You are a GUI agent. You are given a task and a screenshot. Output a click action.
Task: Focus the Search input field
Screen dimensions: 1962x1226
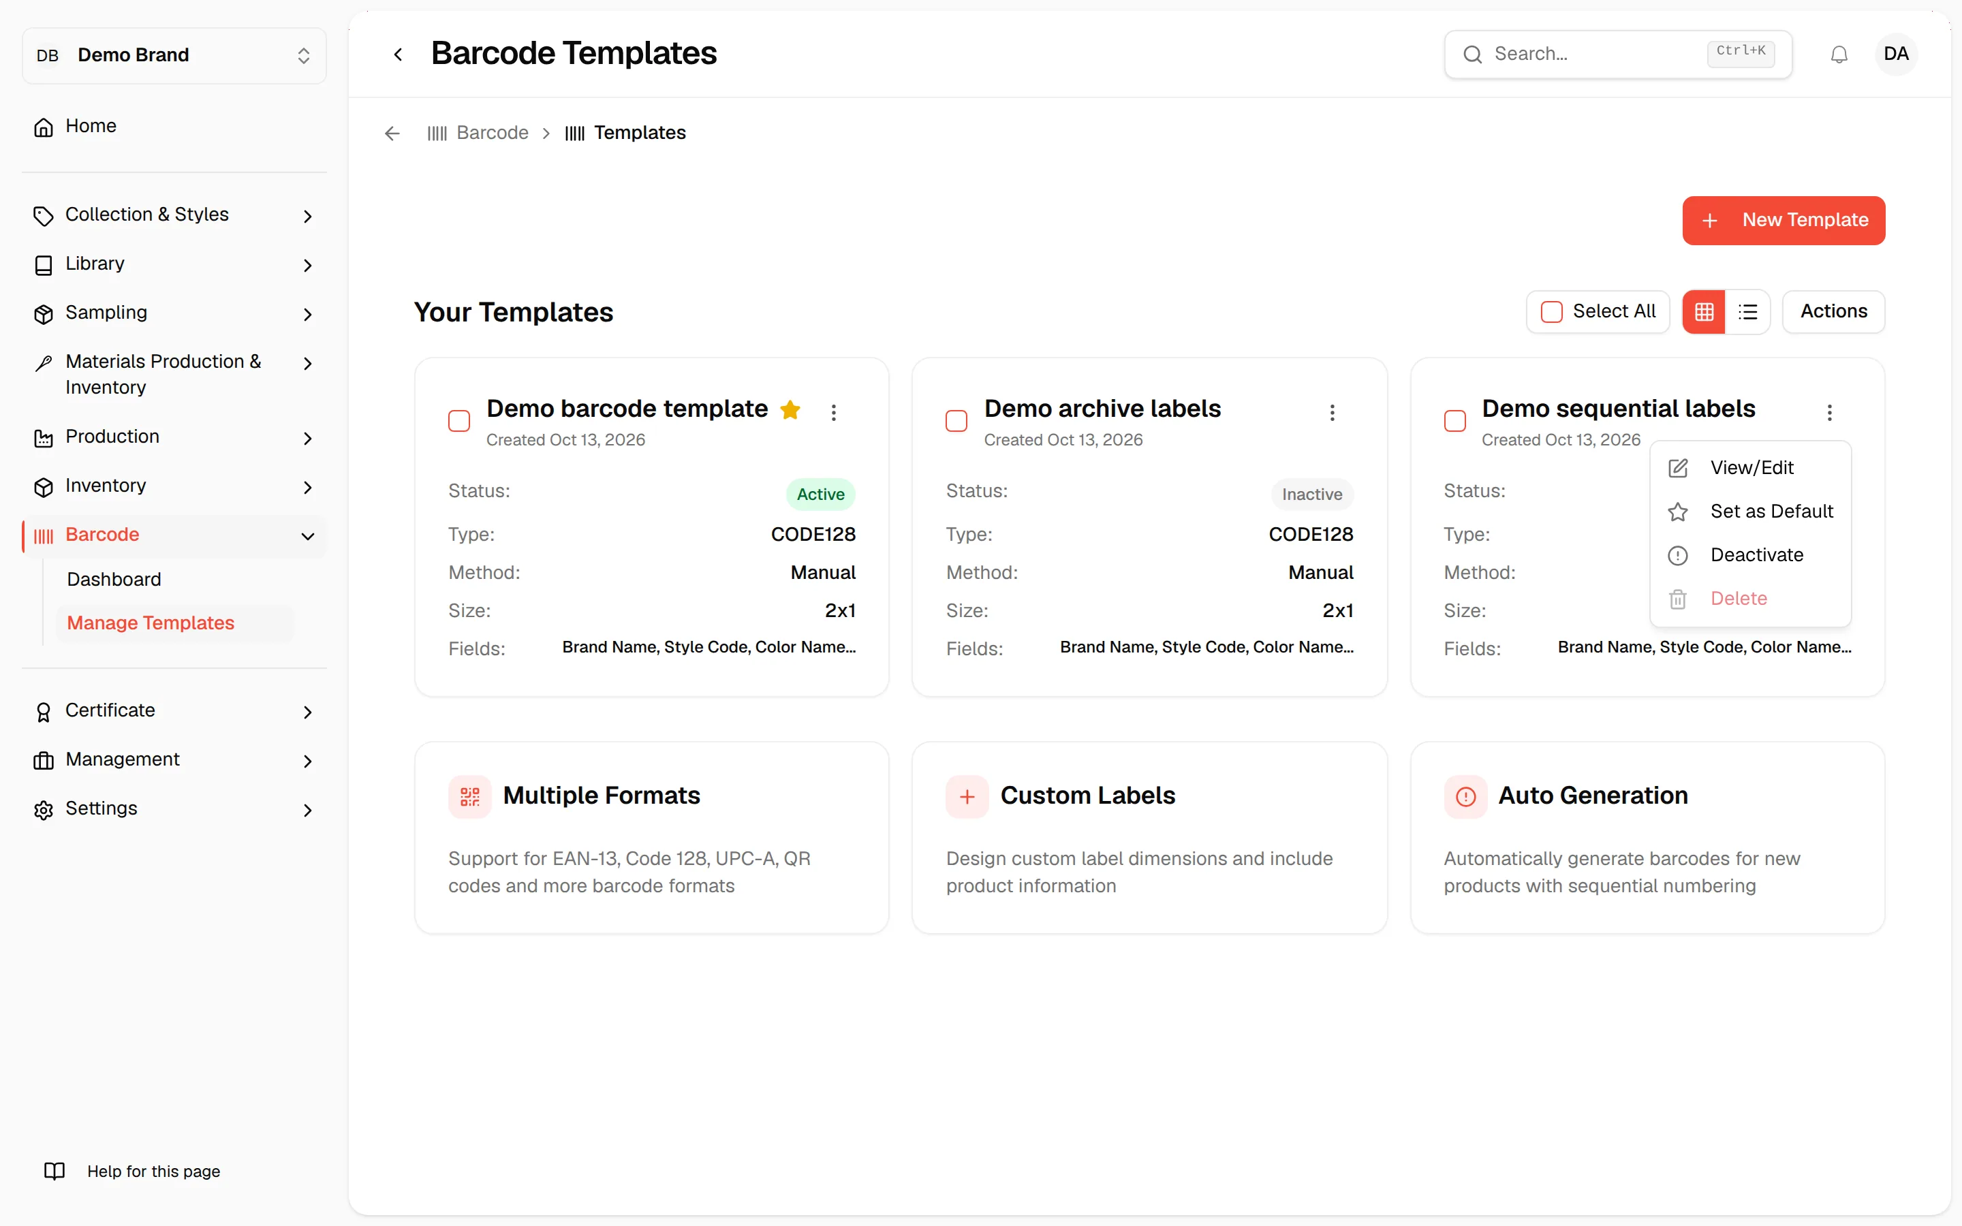click(x=1617, y=54)
